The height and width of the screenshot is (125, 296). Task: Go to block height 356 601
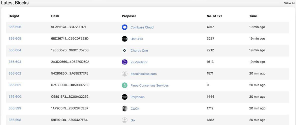(15, 85)
